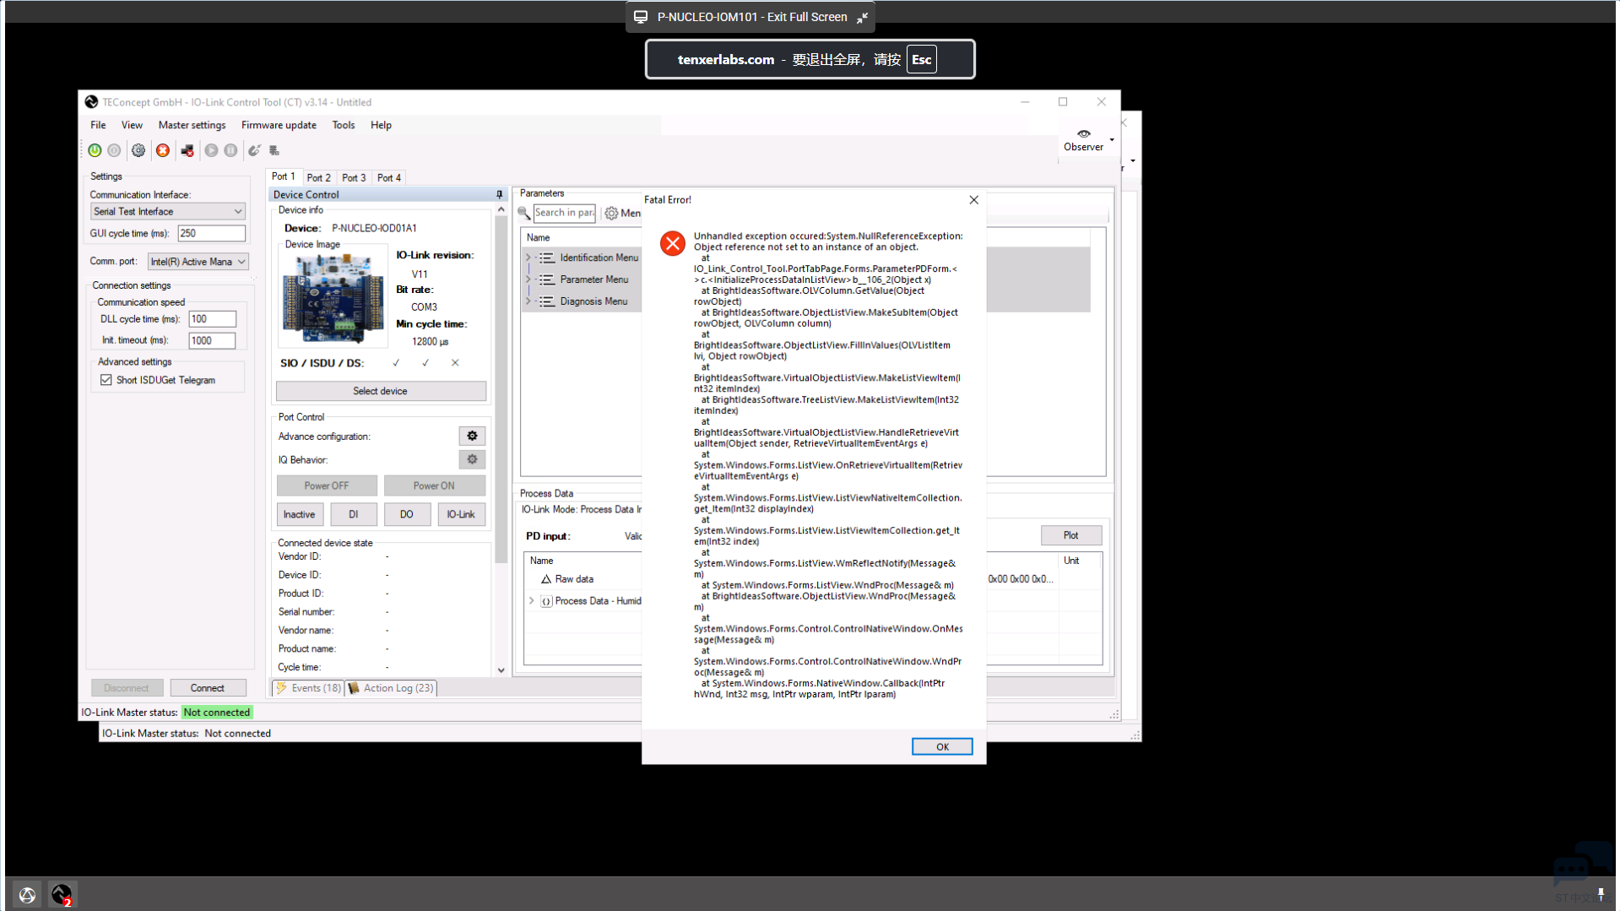Open Advance configuration gear button

472,437
